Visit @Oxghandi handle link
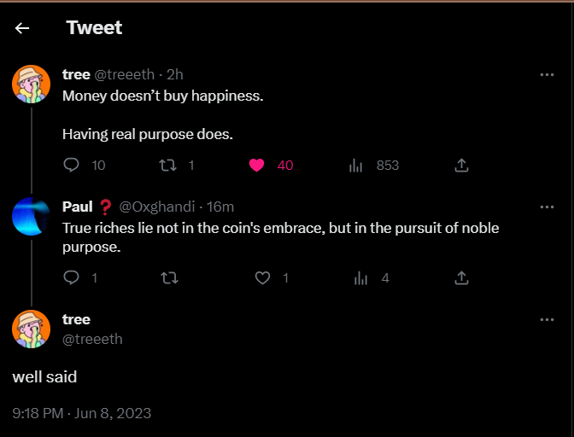 pos(157,207)
